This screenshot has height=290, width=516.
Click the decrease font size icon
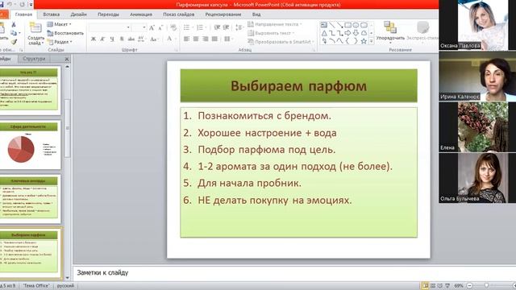click(160, 28)
